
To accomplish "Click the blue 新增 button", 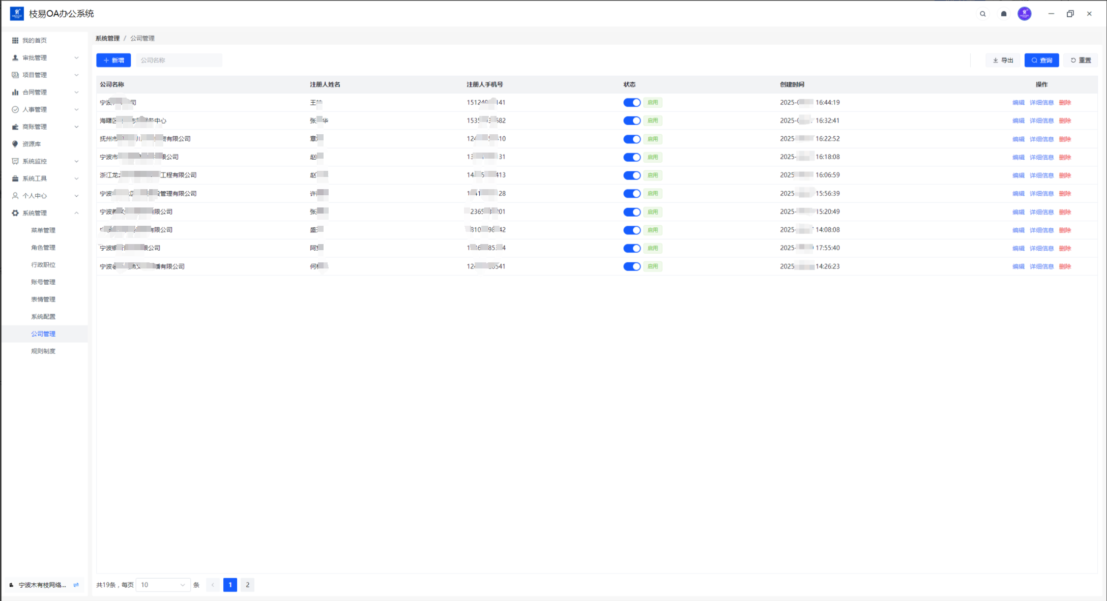I will coord(113,60).
